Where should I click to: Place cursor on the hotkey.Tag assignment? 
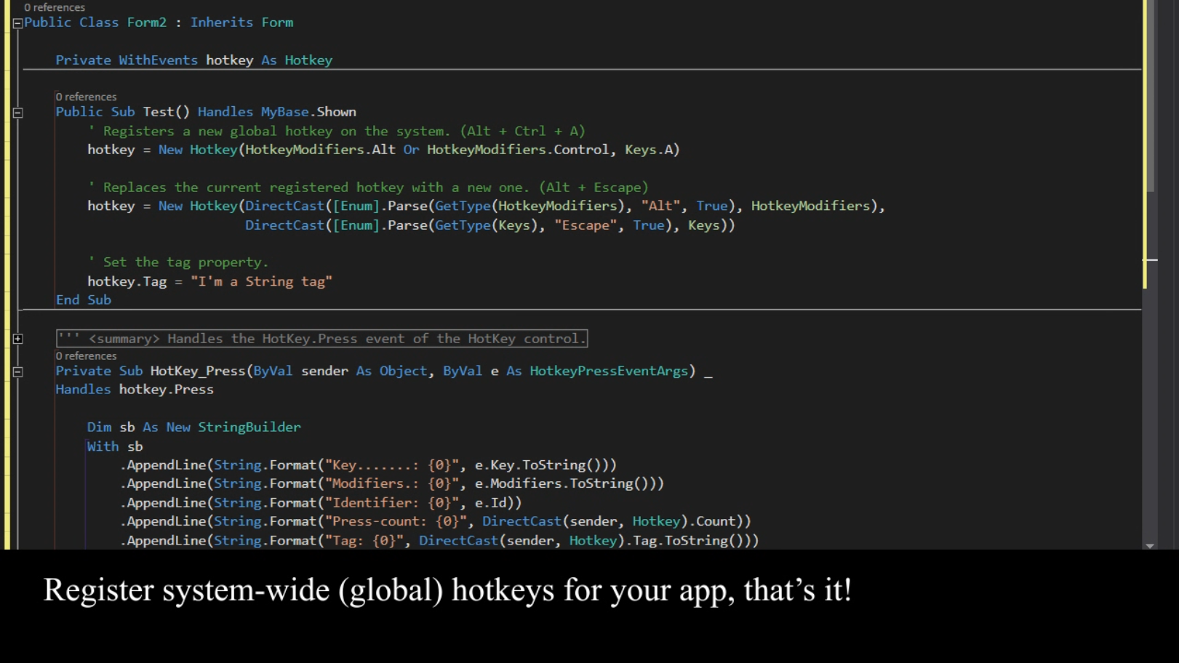(x=182, y=281)
